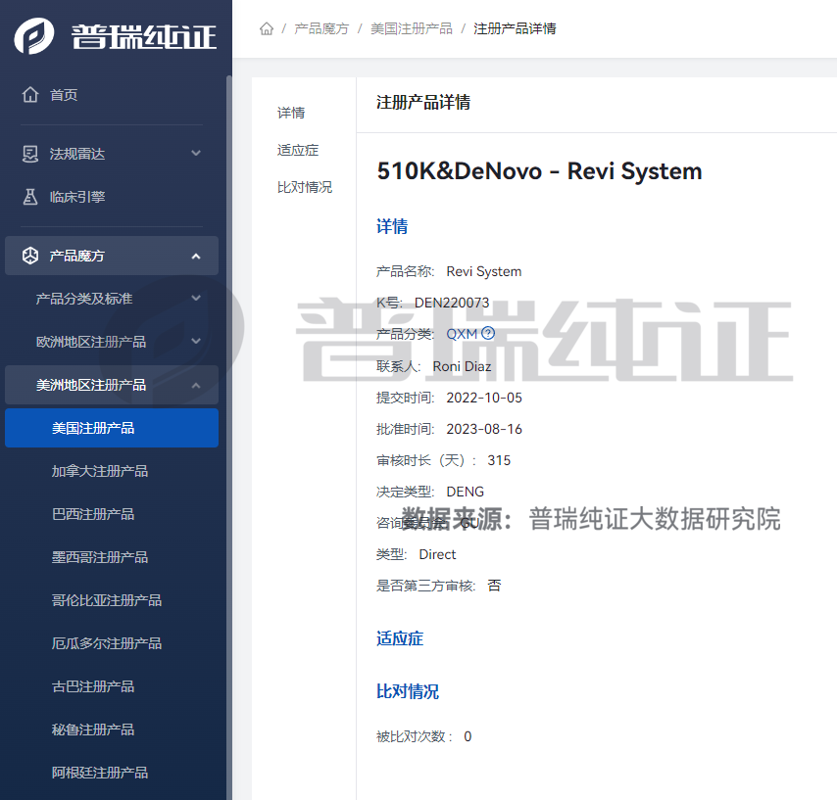Image resolution: width=837 pixels, height=800 pixels.
Task: Click the 510K&DeNovo - Revi System title
Action: [539, 171]
